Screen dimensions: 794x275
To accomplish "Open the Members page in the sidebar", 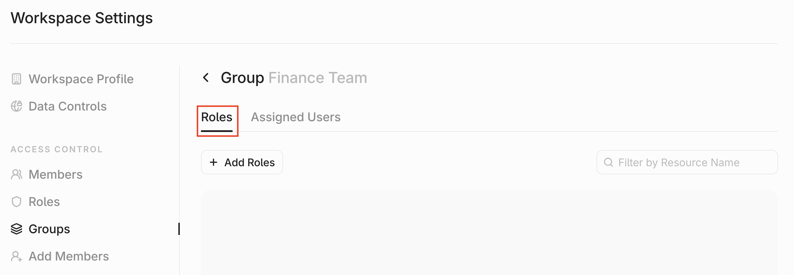I will 55,175.
